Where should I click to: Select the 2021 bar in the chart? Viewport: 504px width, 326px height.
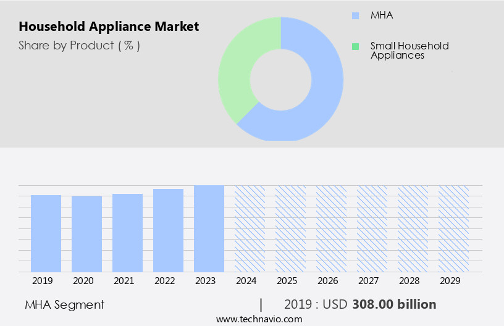127,232
